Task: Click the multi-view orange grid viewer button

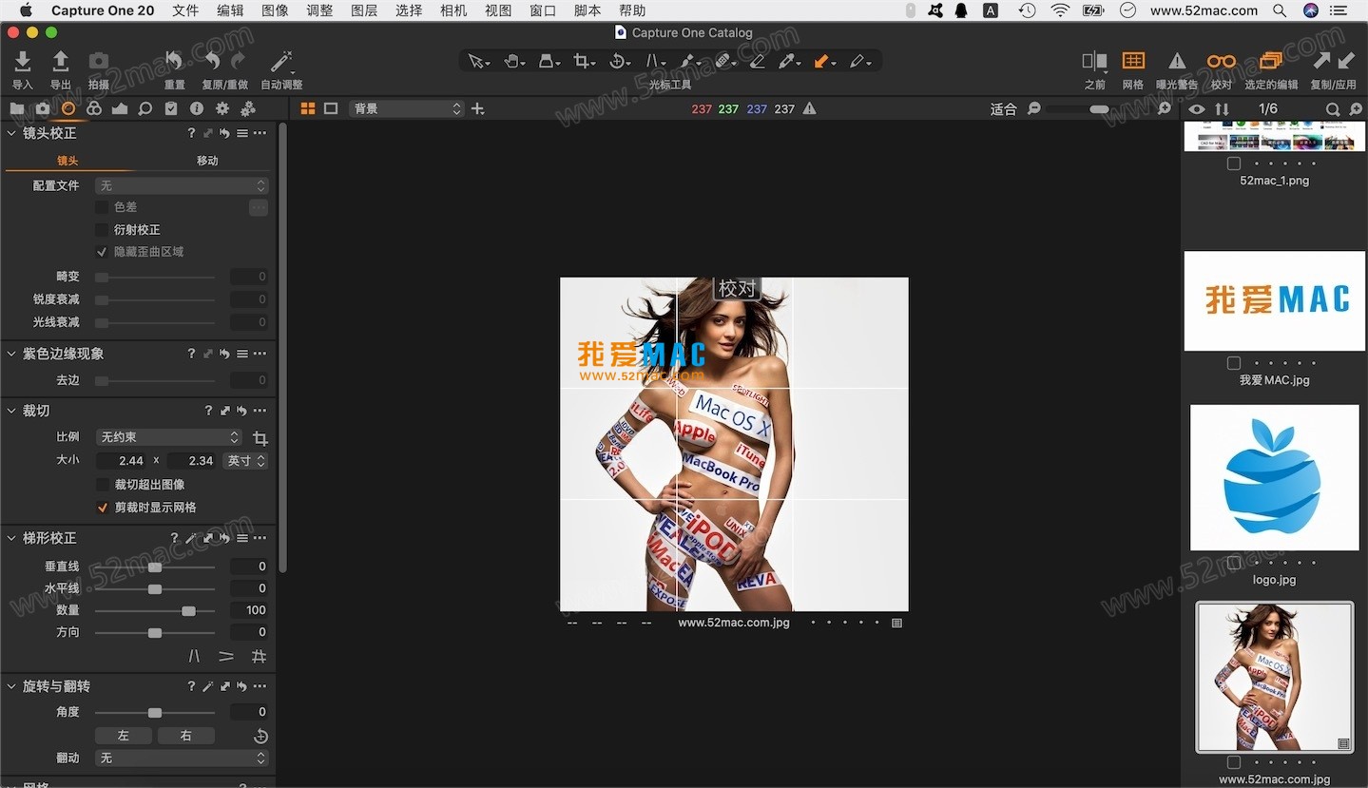Action: point(308,108)
